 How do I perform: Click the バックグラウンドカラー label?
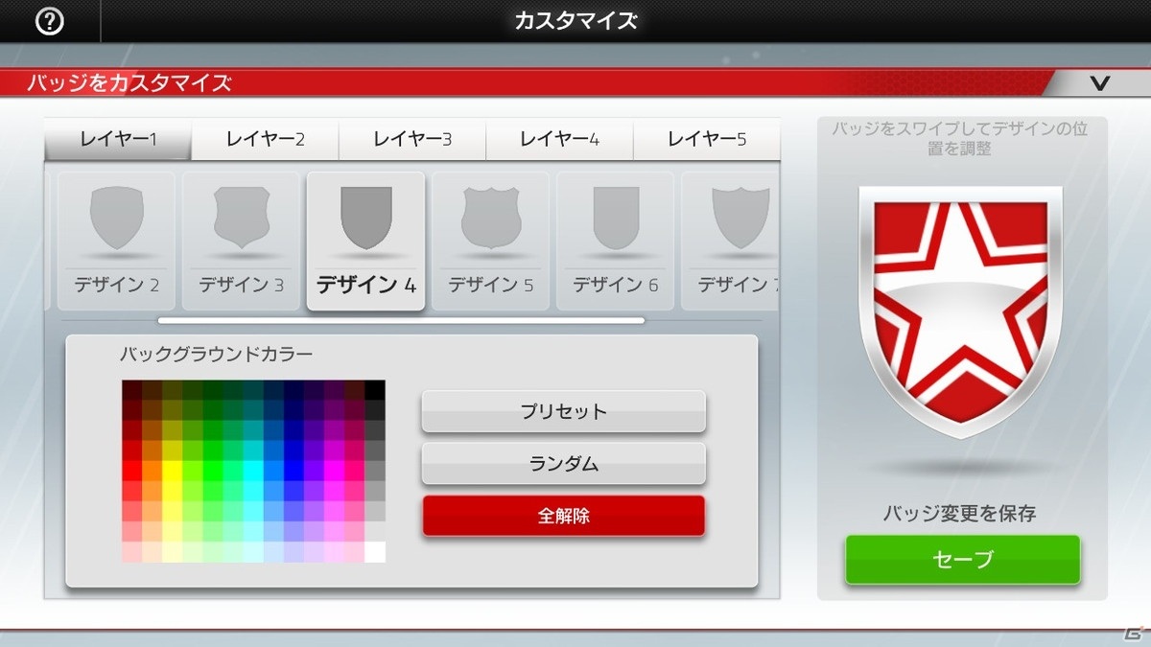216,355
